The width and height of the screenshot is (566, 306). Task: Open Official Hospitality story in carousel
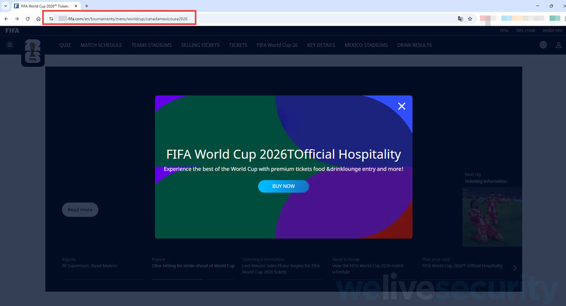(462, 265)
